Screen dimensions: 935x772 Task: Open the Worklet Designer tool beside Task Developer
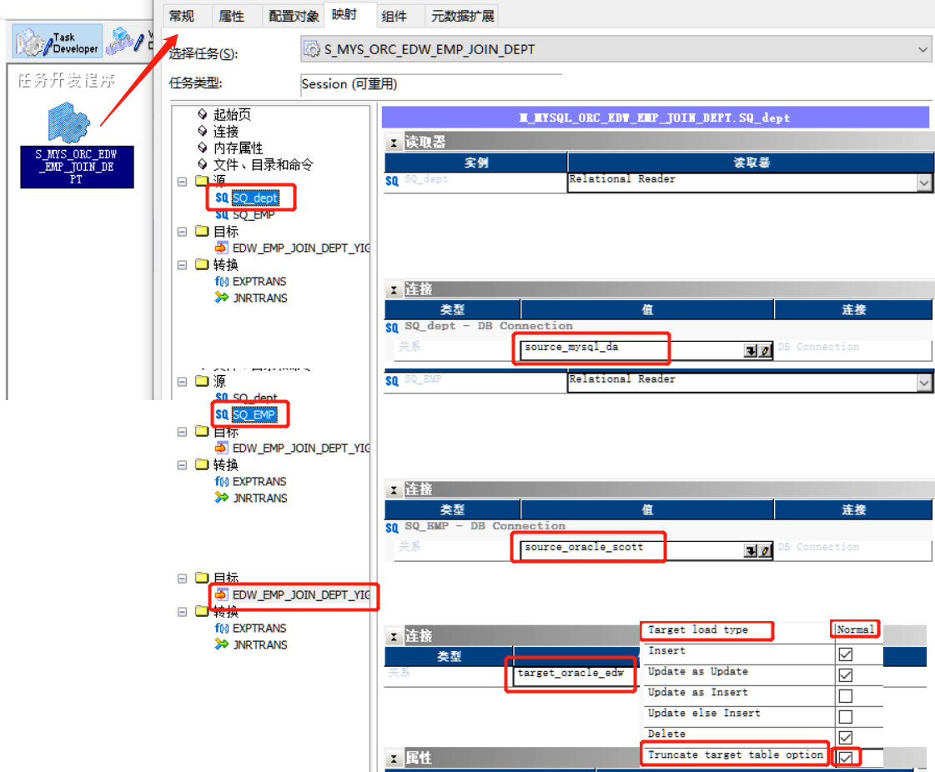pos(124,41)
